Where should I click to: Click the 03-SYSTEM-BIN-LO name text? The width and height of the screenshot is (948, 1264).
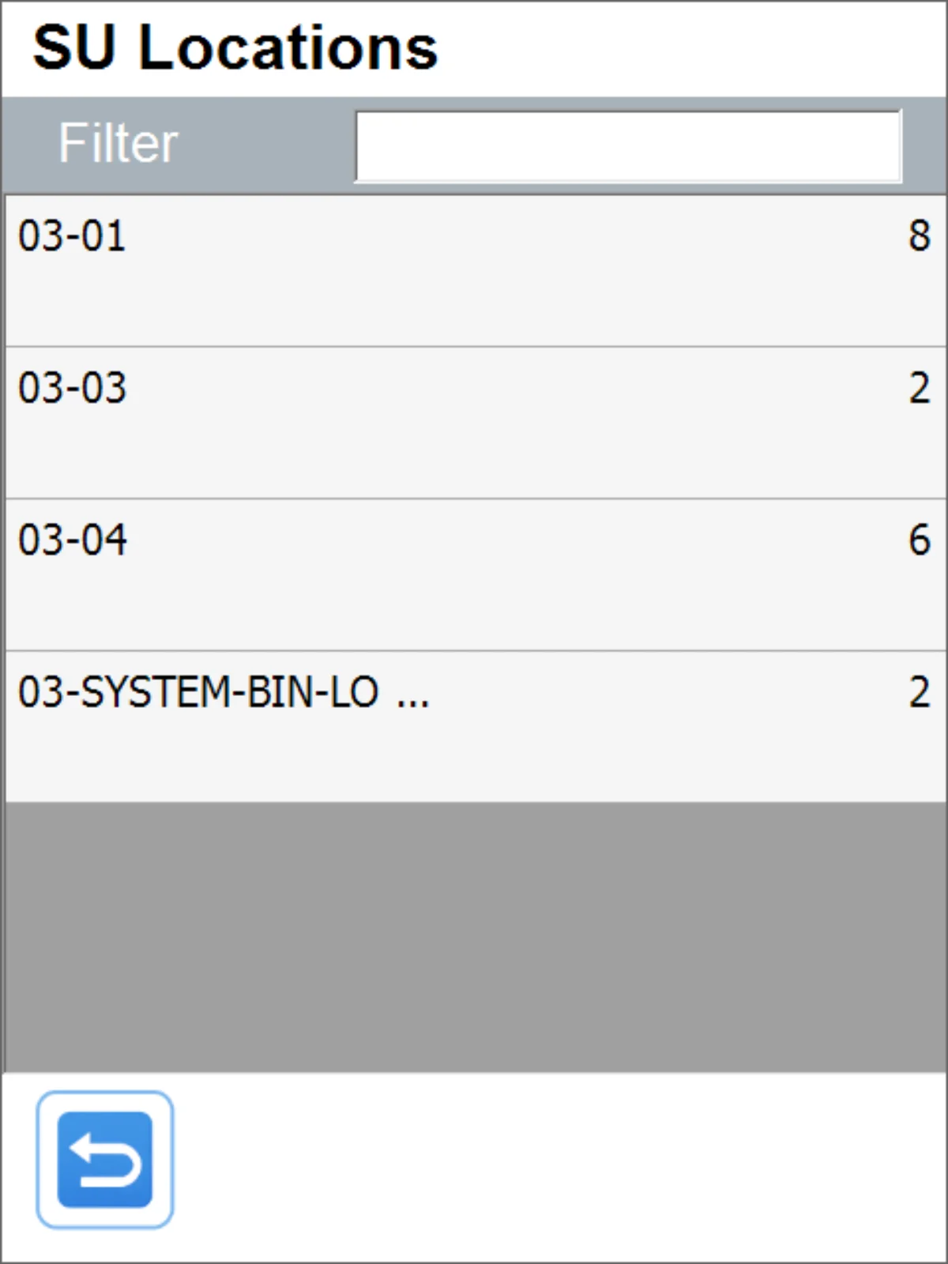click(197, 692)
